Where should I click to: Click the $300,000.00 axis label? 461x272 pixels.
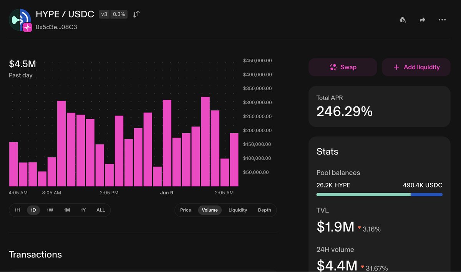click(x=257, y=103)
